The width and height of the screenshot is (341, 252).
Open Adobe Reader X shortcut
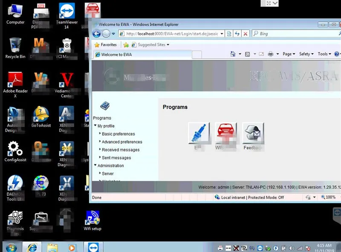point(15,85)
